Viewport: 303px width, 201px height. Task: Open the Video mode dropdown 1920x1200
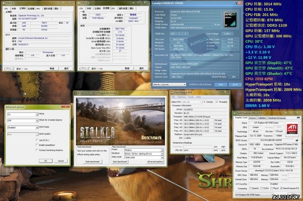[x=144, y=157]
